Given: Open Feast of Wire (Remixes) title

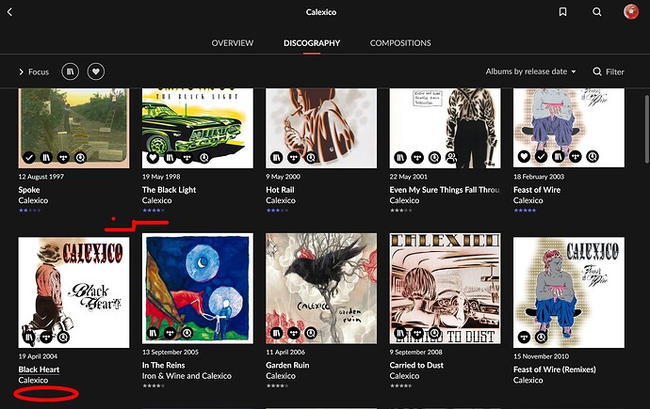Looking at the screenshot, I should pos(555,370).
